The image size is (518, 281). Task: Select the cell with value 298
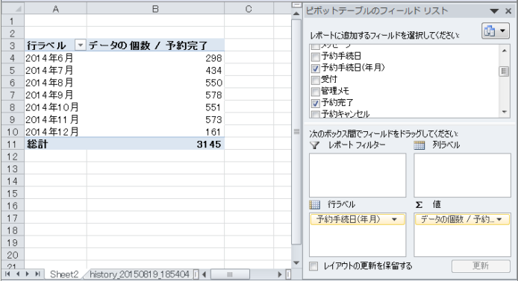coord(155,58)
